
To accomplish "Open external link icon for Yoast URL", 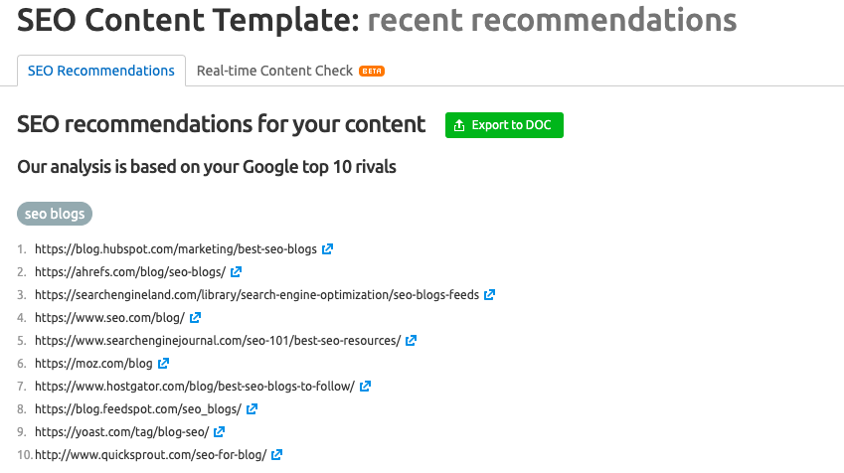I will click(x=220, y=432).
